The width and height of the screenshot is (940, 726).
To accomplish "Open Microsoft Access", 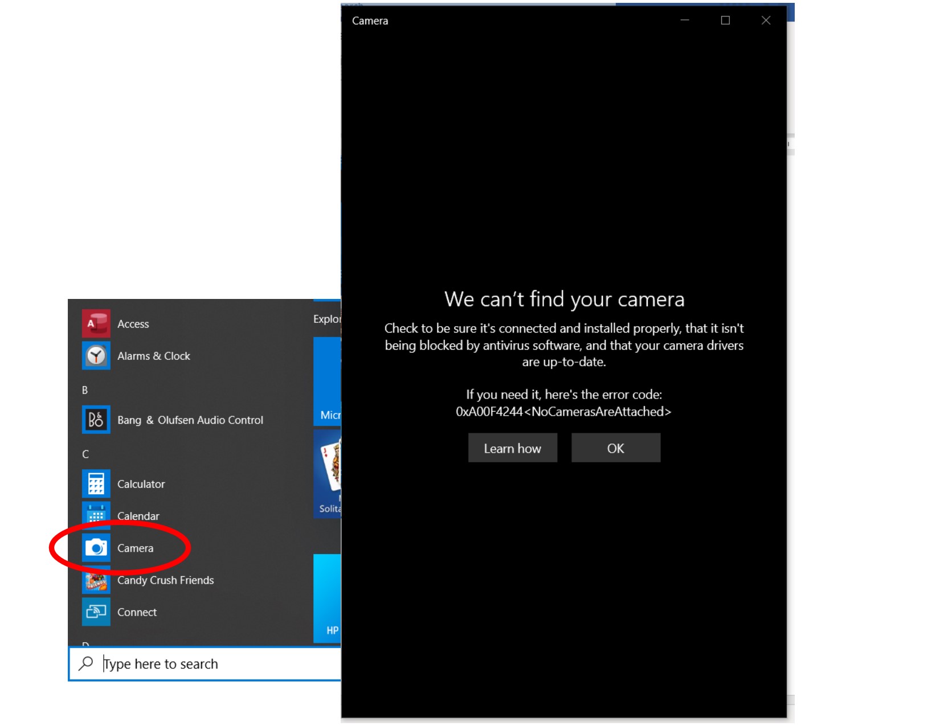I will click(133, 323).
